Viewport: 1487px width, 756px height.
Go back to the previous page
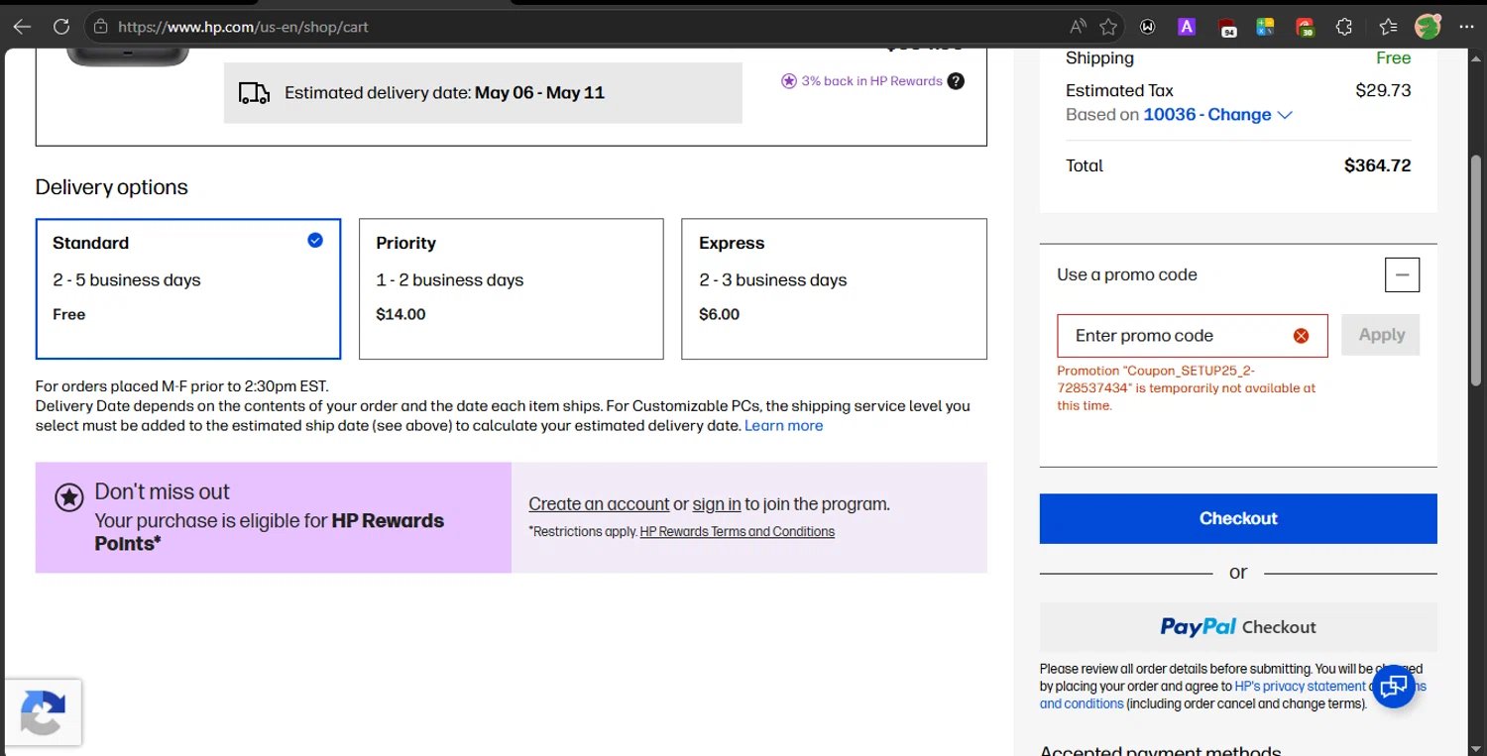(x=22, y=27)
